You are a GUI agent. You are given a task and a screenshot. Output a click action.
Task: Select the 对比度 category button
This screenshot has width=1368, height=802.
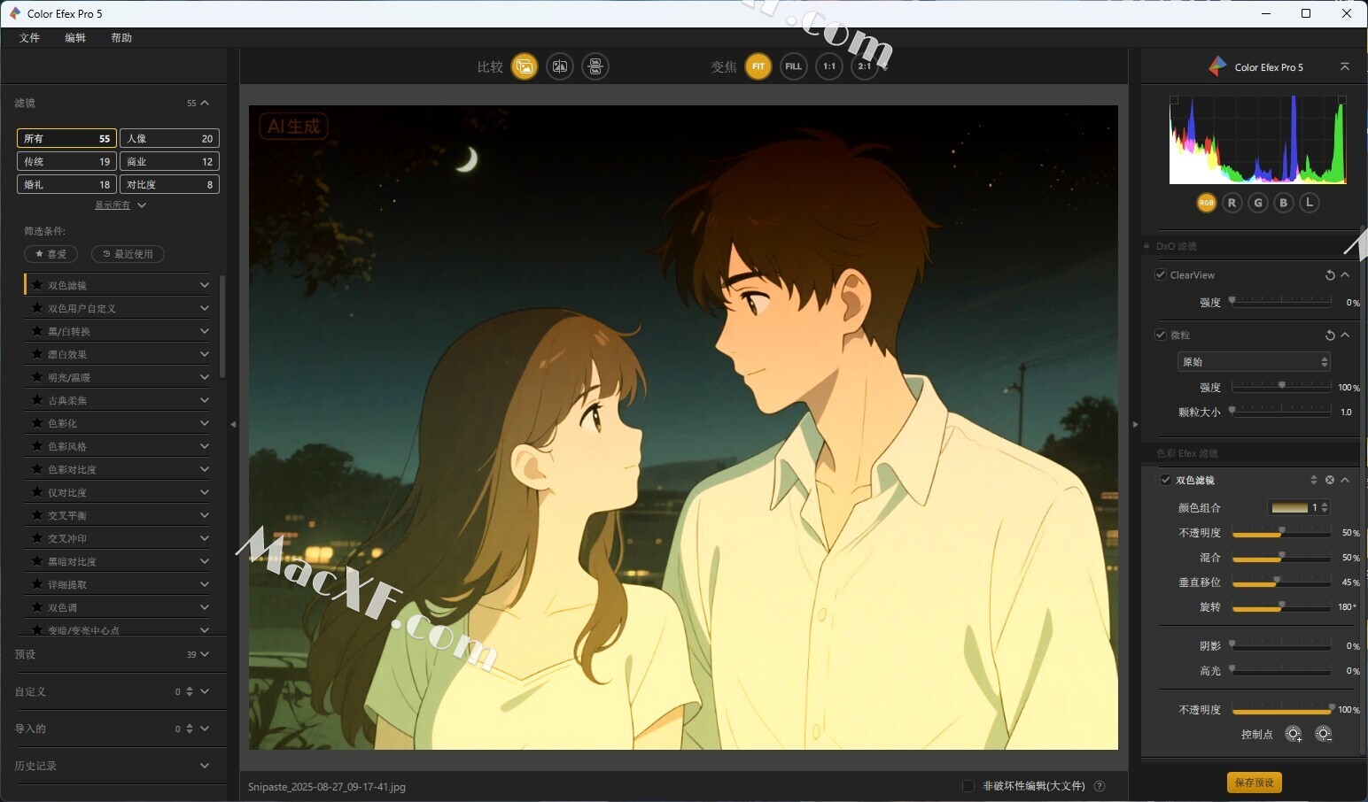(x=169, y=184)
